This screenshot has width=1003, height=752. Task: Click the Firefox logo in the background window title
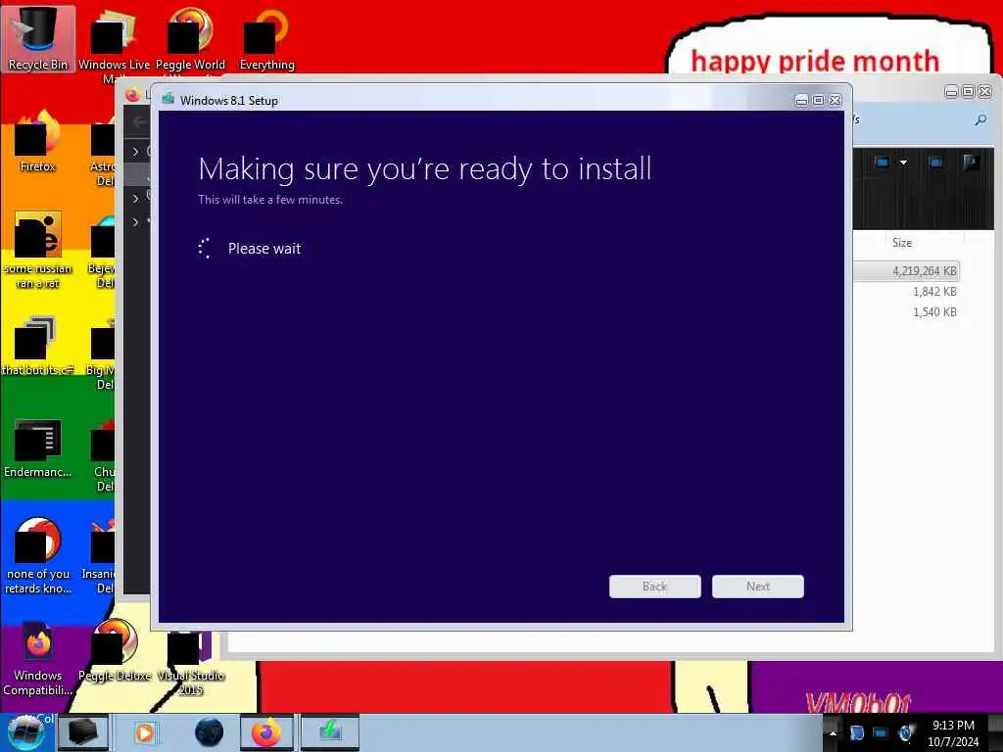click(x=132, y=95)
